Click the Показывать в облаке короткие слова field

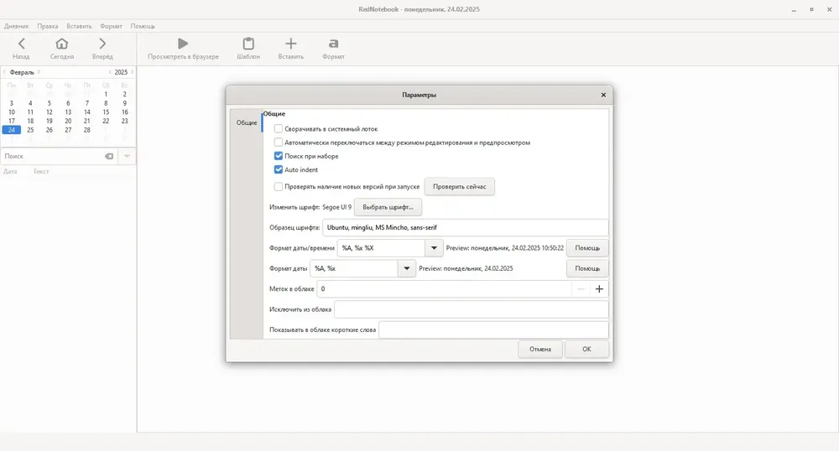click(493, 329)
